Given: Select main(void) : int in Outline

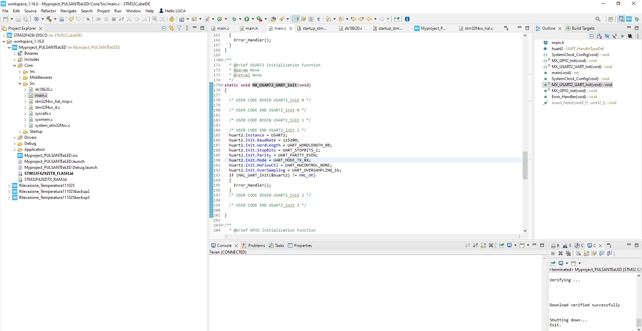Looking at the screenshot, I should click(x=565, y=73).
